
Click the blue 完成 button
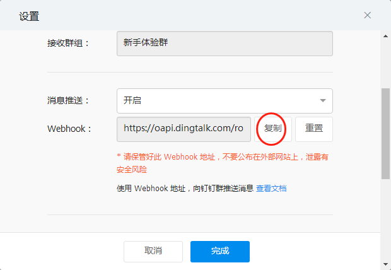[220, 252]
